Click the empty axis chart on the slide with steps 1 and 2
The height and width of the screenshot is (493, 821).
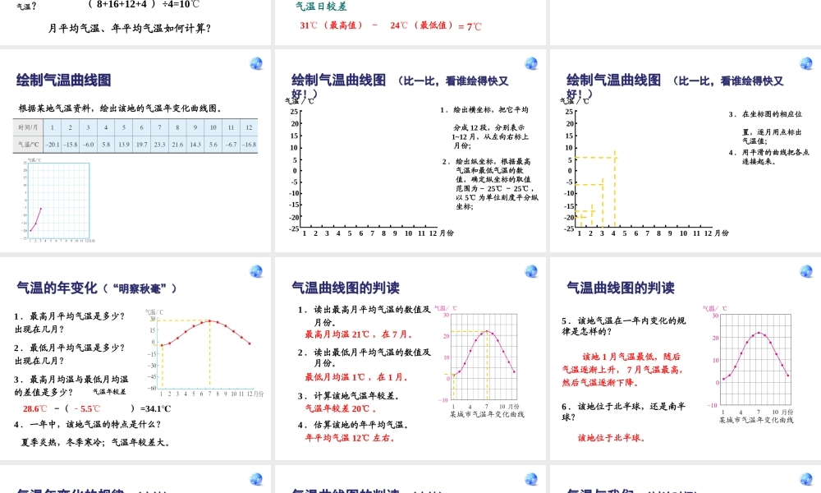pos(369,168)
